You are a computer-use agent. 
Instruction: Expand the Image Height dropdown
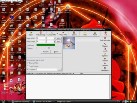(55, 41)
